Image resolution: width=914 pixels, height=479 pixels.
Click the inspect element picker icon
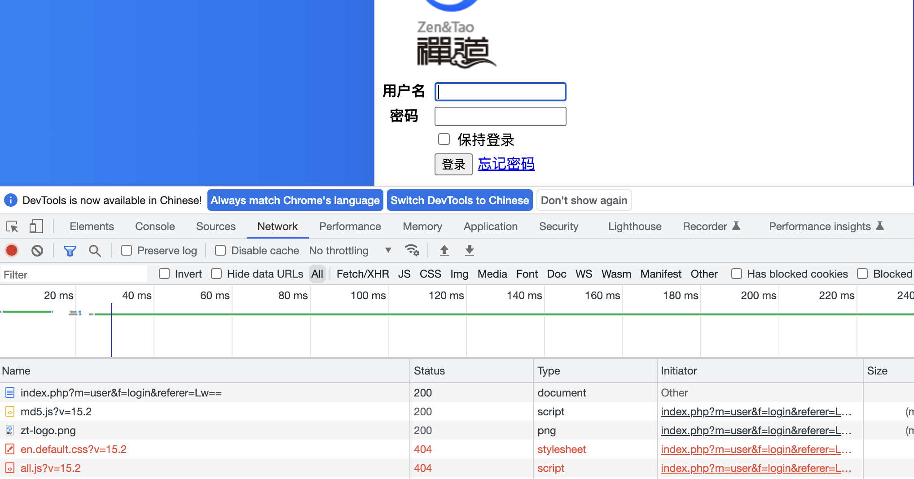click(12, 226)
